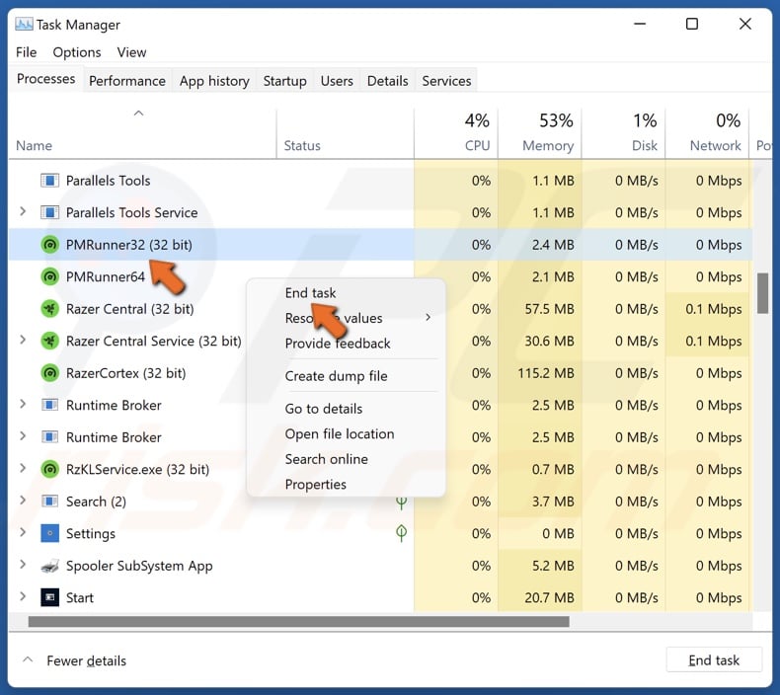Switch to the App history tab

(214, 81)
